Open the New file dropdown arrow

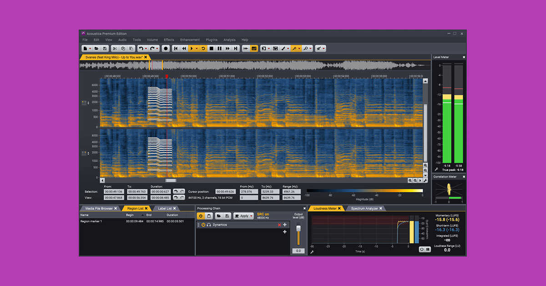click(91, 48)
